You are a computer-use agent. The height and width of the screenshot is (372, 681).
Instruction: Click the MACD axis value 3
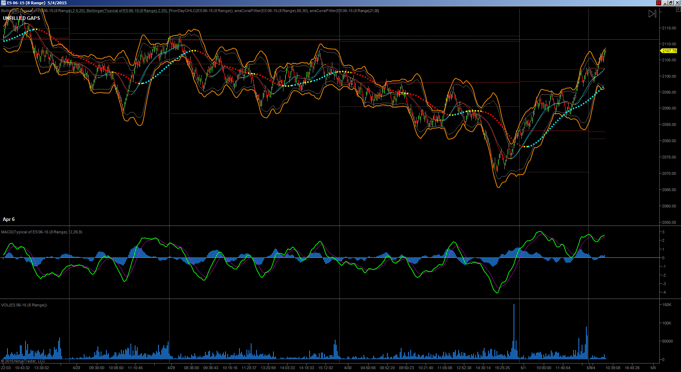[x=663, y=232]
